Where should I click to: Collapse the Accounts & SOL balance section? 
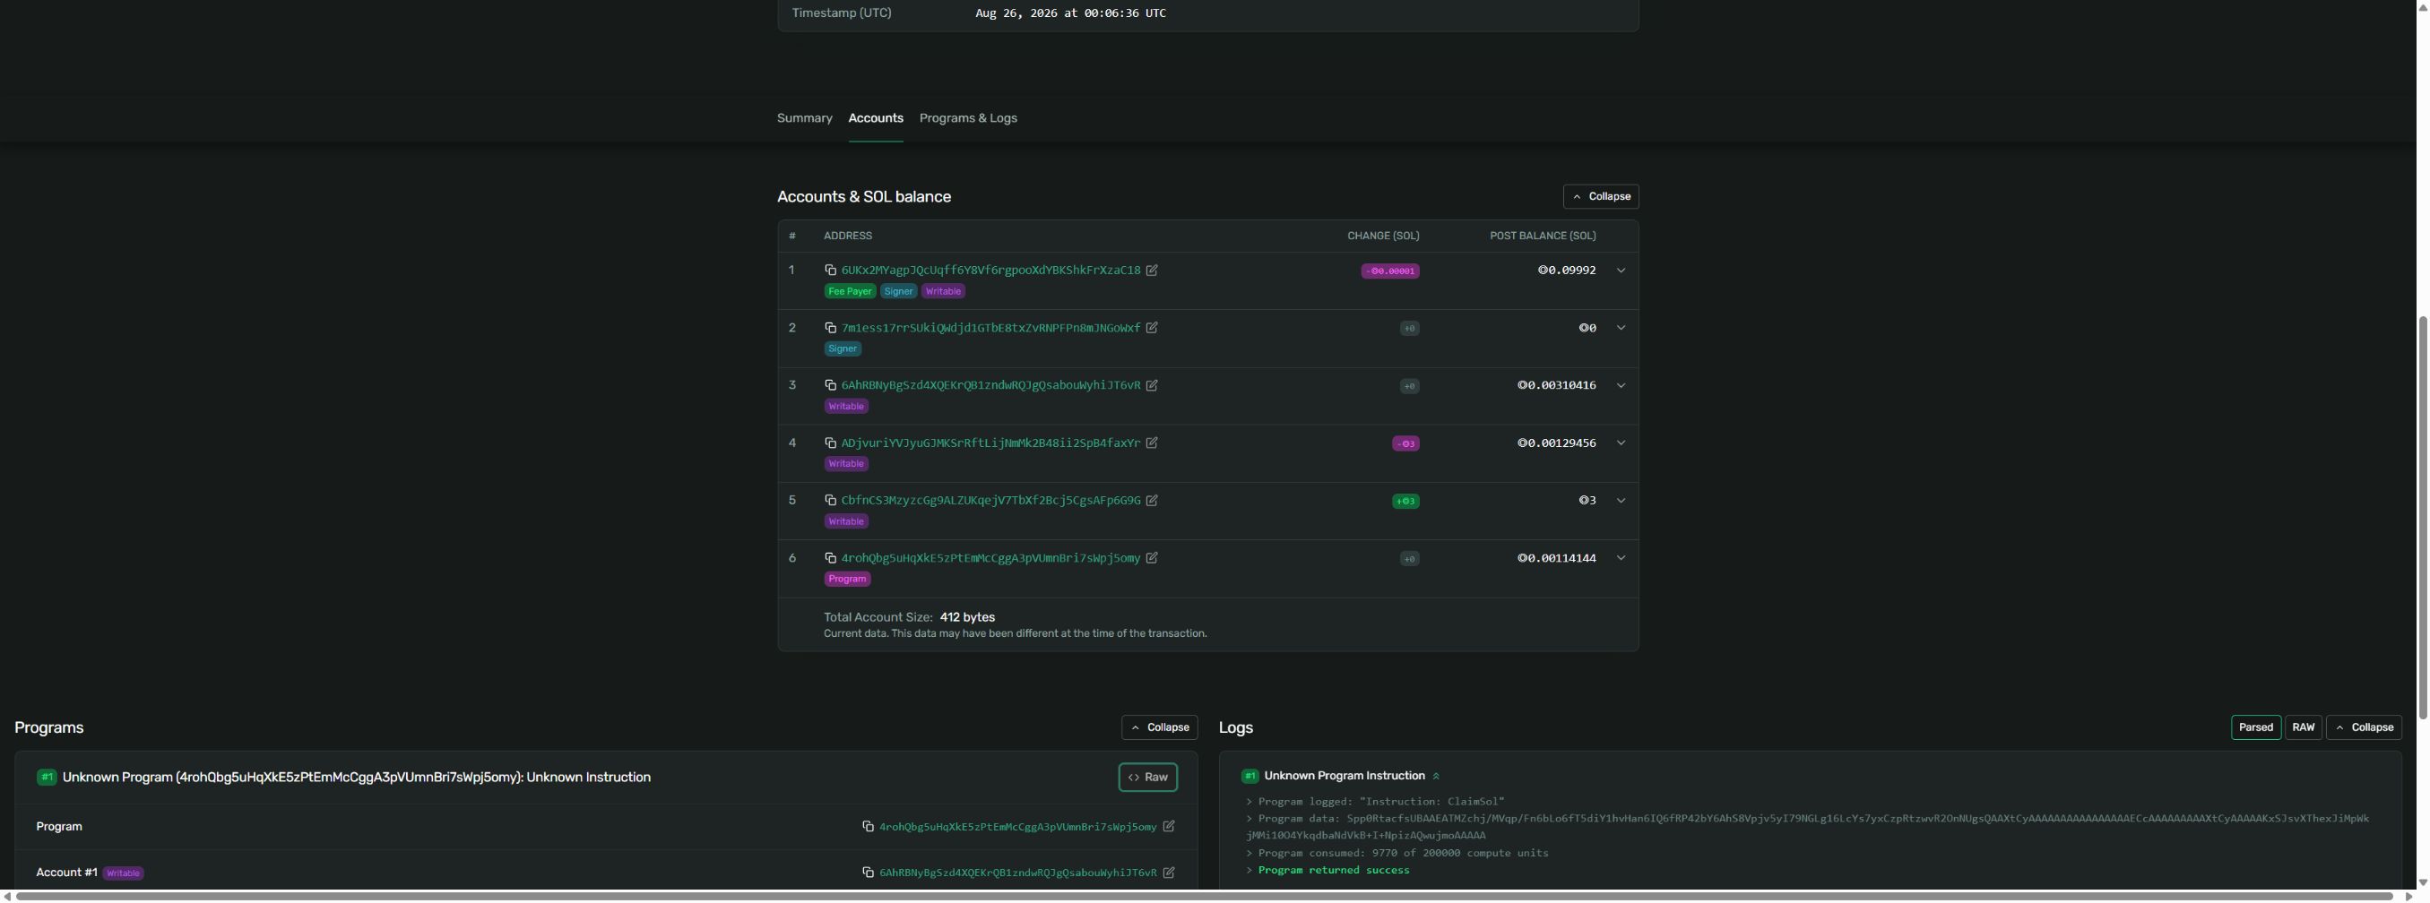(1600, 196)
